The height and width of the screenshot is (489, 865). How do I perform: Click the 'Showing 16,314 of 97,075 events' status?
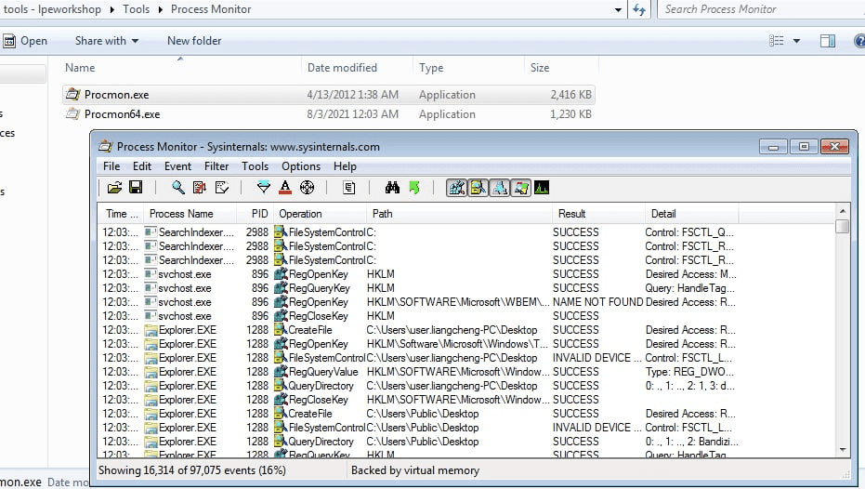[x=192, y=470]
